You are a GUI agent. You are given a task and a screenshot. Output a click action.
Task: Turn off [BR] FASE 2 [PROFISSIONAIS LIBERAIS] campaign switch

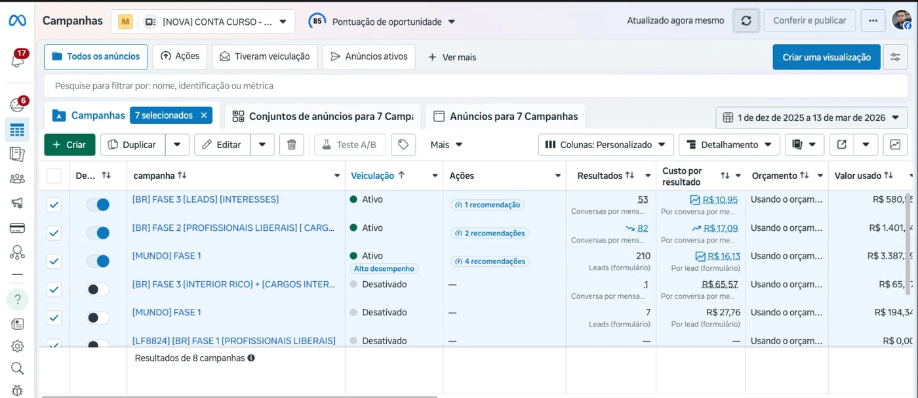(x=98, y=233)
